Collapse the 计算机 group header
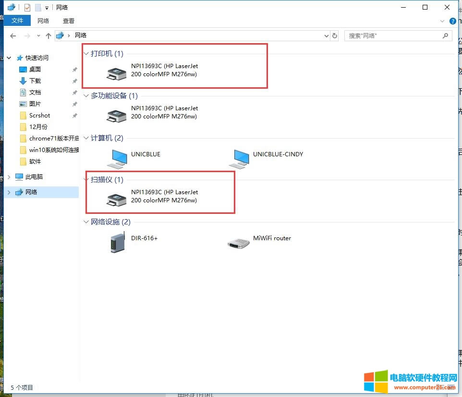 click(86, 138)
